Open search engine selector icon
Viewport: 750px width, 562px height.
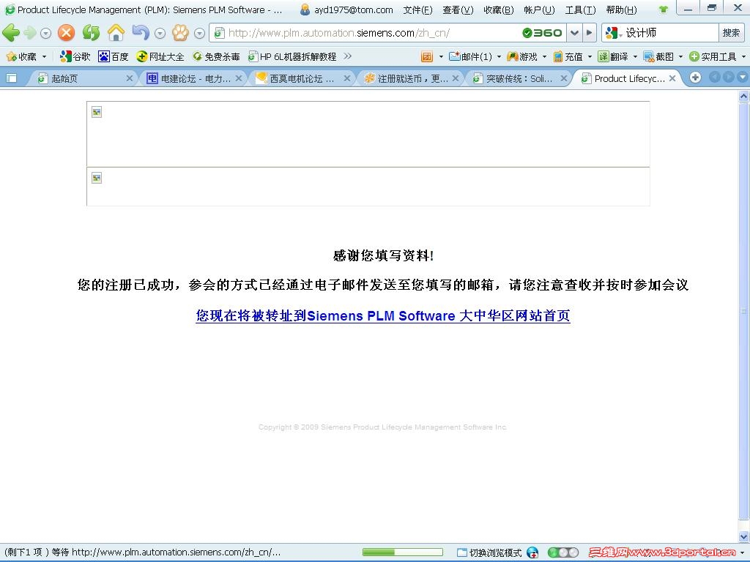pyautogui.click(x=613, y=33)
